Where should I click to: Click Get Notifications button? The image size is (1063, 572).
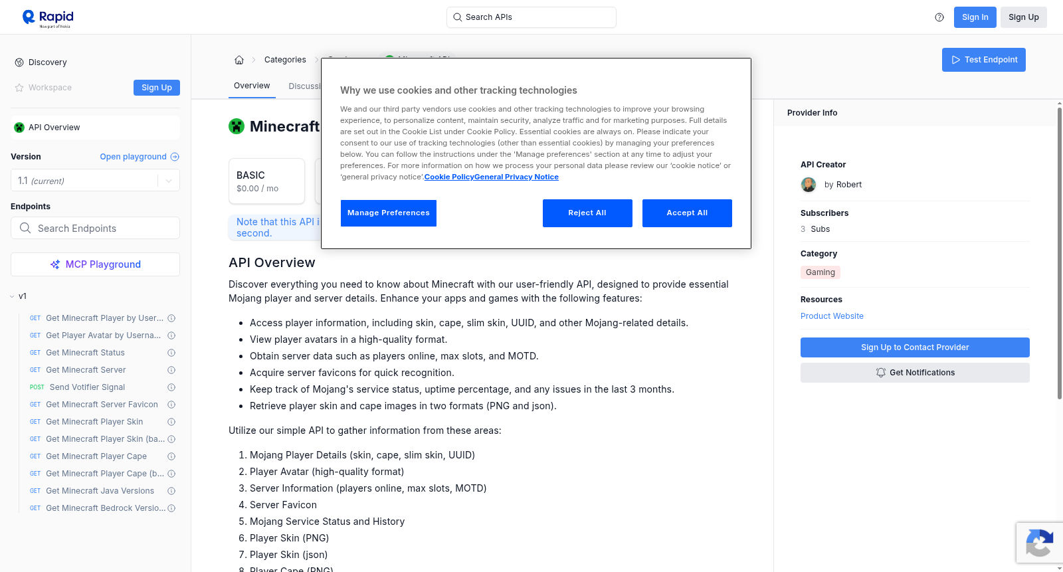click(x=915, y=373)
